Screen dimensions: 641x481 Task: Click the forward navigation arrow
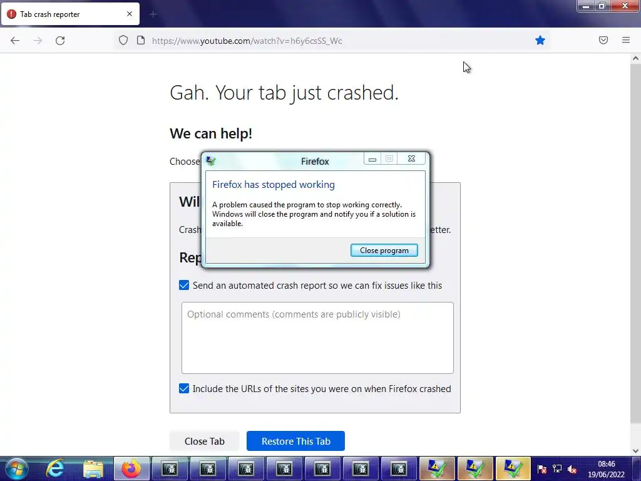point(38,41)
